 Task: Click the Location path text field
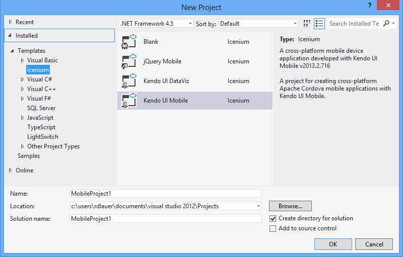tap(162, 206)
